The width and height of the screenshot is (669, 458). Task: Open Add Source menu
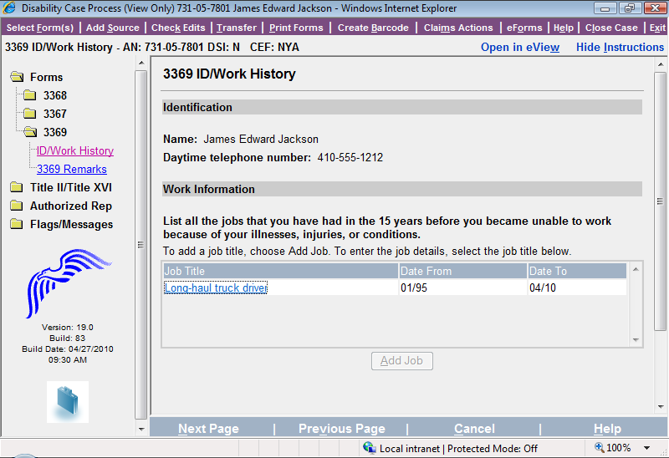pos(113,28)
